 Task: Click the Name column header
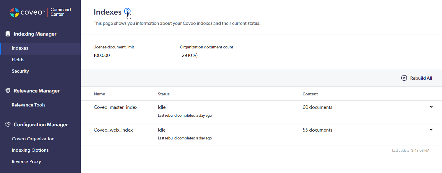99,94
